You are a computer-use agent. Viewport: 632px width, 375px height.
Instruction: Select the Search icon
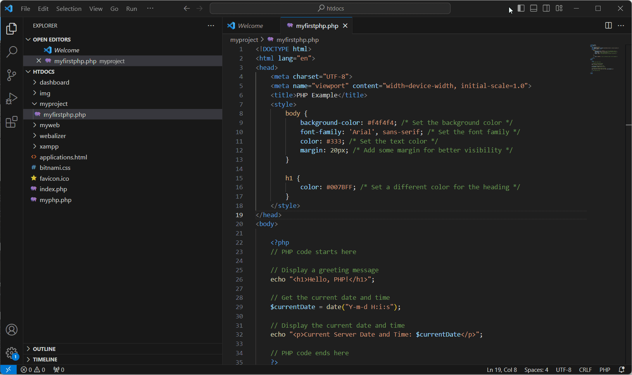[12, 52]
